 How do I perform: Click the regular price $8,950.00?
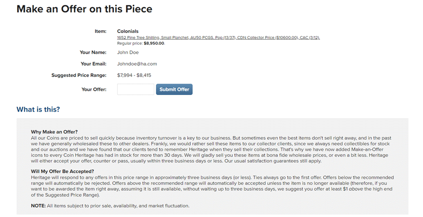point(154,43)
